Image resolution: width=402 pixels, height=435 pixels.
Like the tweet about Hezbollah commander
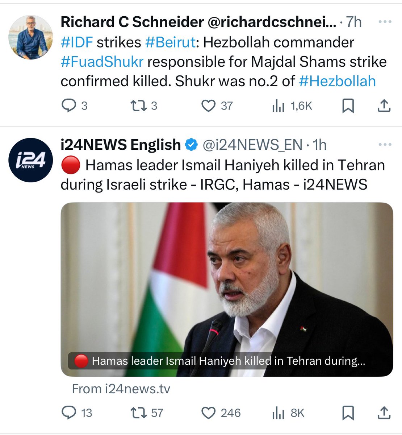click(217, 106)
